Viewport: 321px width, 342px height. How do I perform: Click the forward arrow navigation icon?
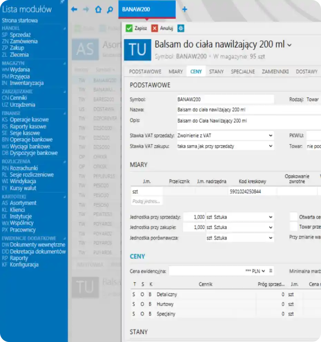point(86,9)
